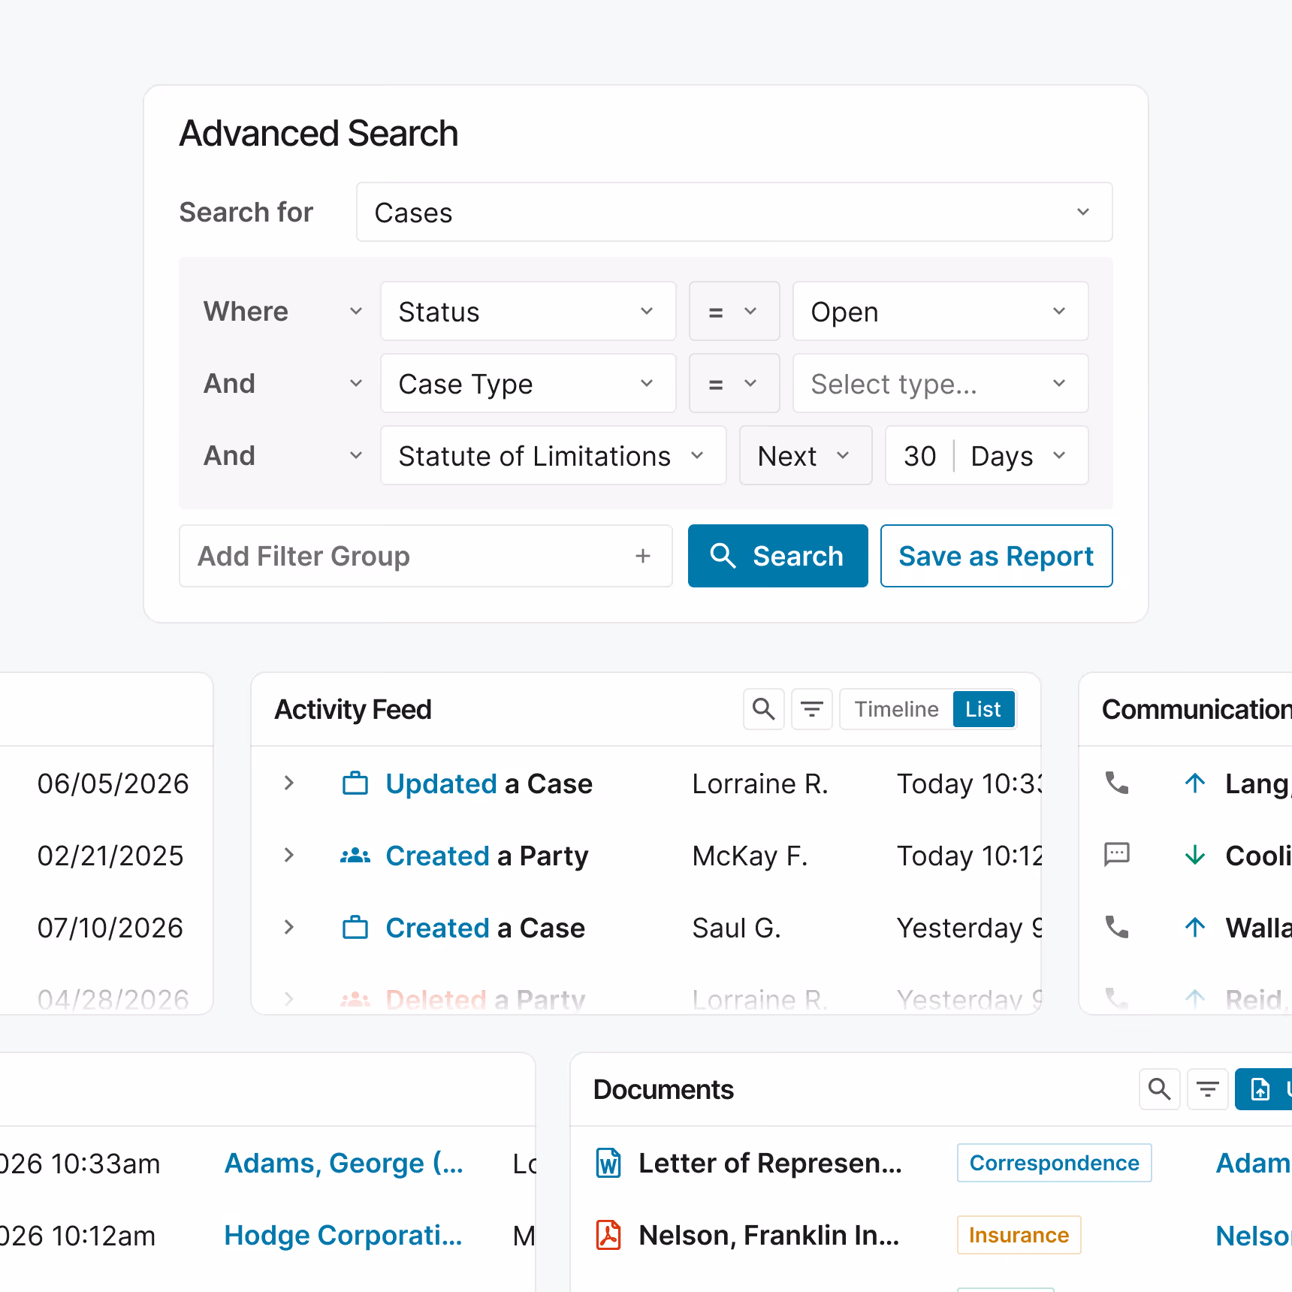Click the date 02/21/2025
This screenshot has height=1292, width=1292.
(110, 856)
